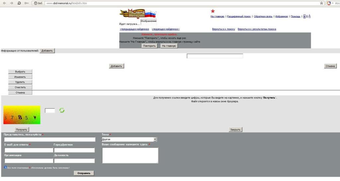Select the smallest font size A
Screen dimensions: 340x181
[x=304, y=16]
